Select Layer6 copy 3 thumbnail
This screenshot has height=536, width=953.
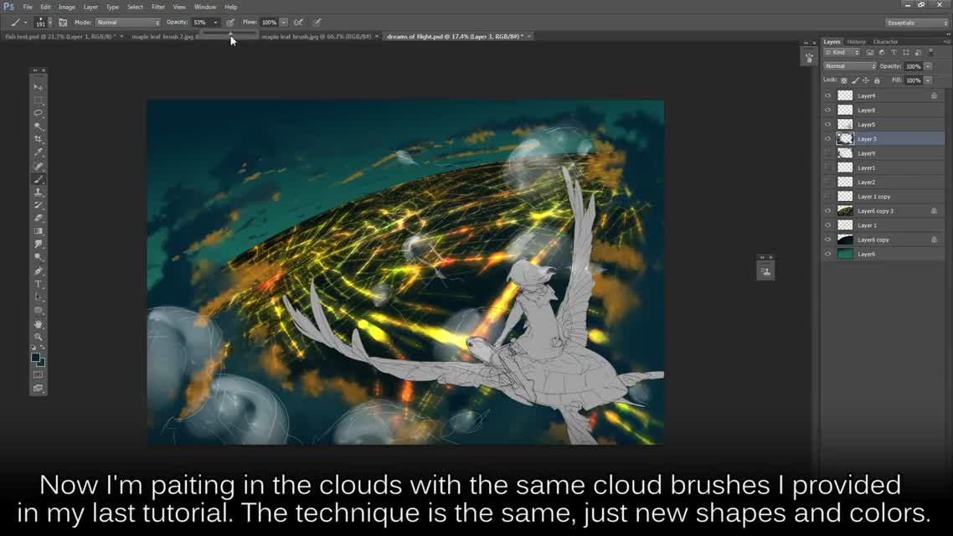coord(846,211)
